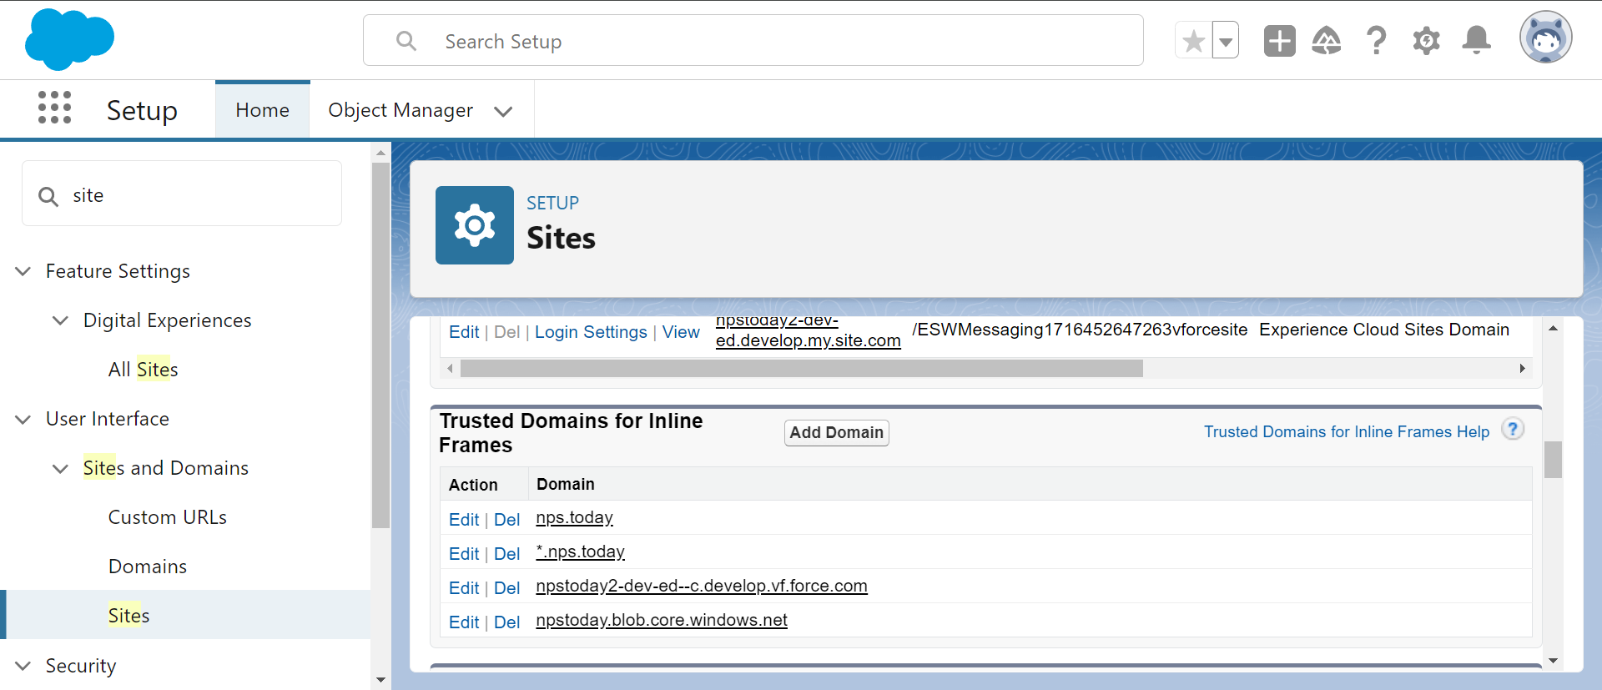Open Domains in the sidebar
The height and width of the screenshot is (690, 1602).
[148, 567]
